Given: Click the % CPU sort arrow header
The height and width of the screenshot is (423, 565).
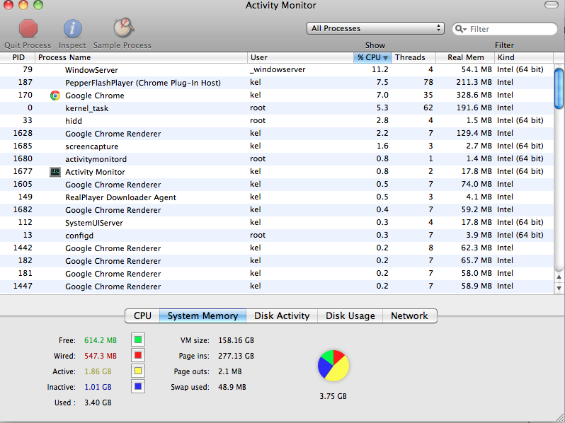Looking at the screenshot, I should point(372,57).
